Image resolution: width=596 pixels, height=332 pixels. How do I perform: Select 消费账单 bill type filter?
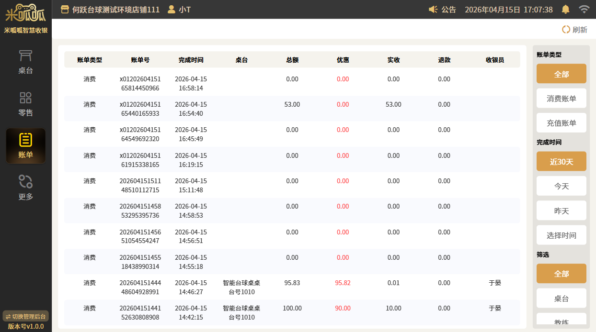click(561, 99)
